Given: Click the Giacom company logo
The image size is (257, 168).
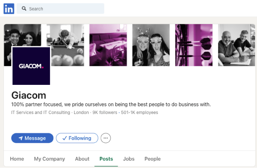Looking at the screenshot, I should pos(31,66).
